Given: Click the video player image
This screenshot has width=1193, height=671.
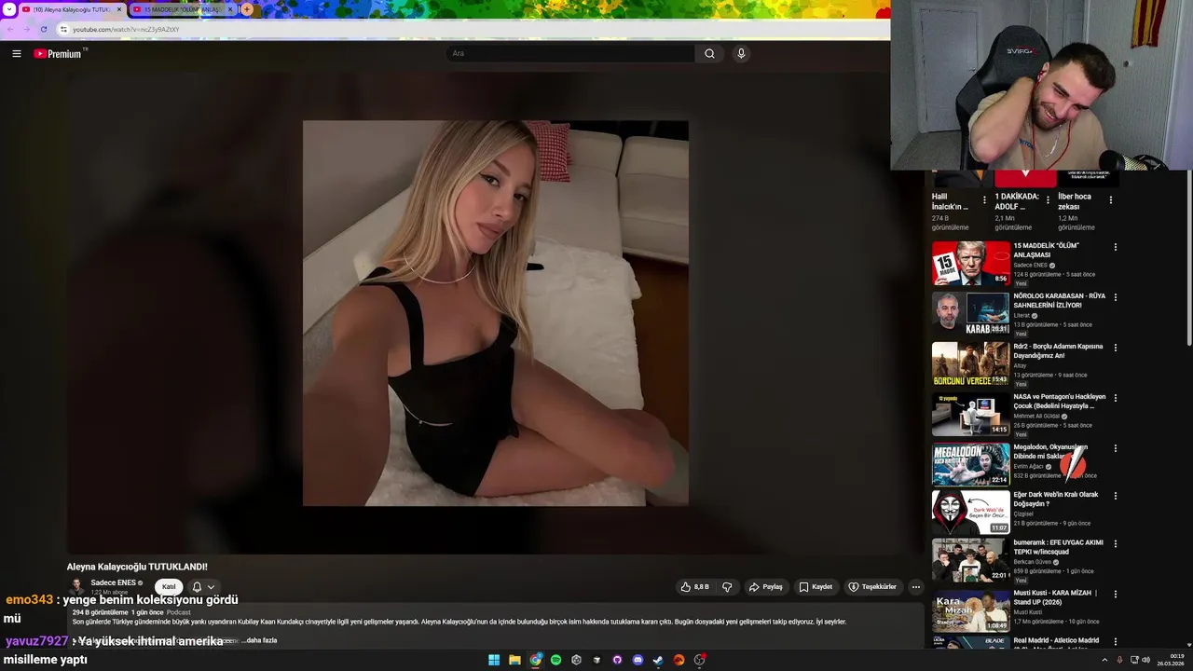Looking at the screenshot, I should coord(495,313).
